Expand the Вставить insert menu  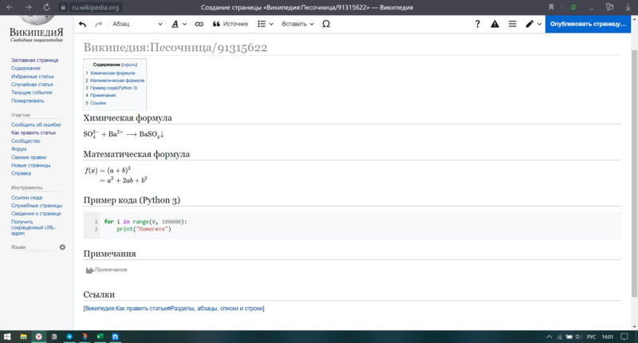click(297, 24)
